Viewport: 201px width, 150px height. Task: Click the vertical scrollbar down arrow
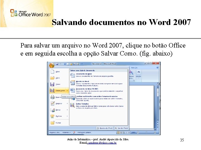coord(158,120)
